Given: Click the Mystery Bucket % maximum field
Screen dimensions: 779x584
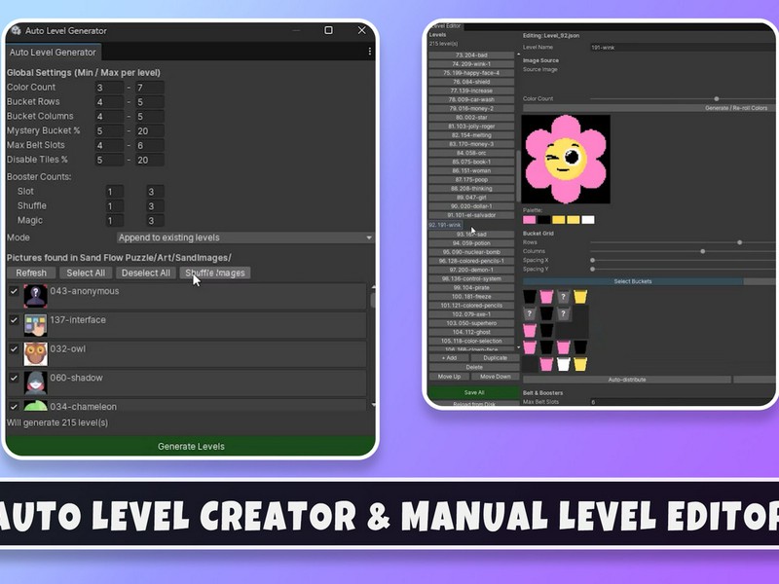Looking at the screenshot, I should (x=150, y=131).
